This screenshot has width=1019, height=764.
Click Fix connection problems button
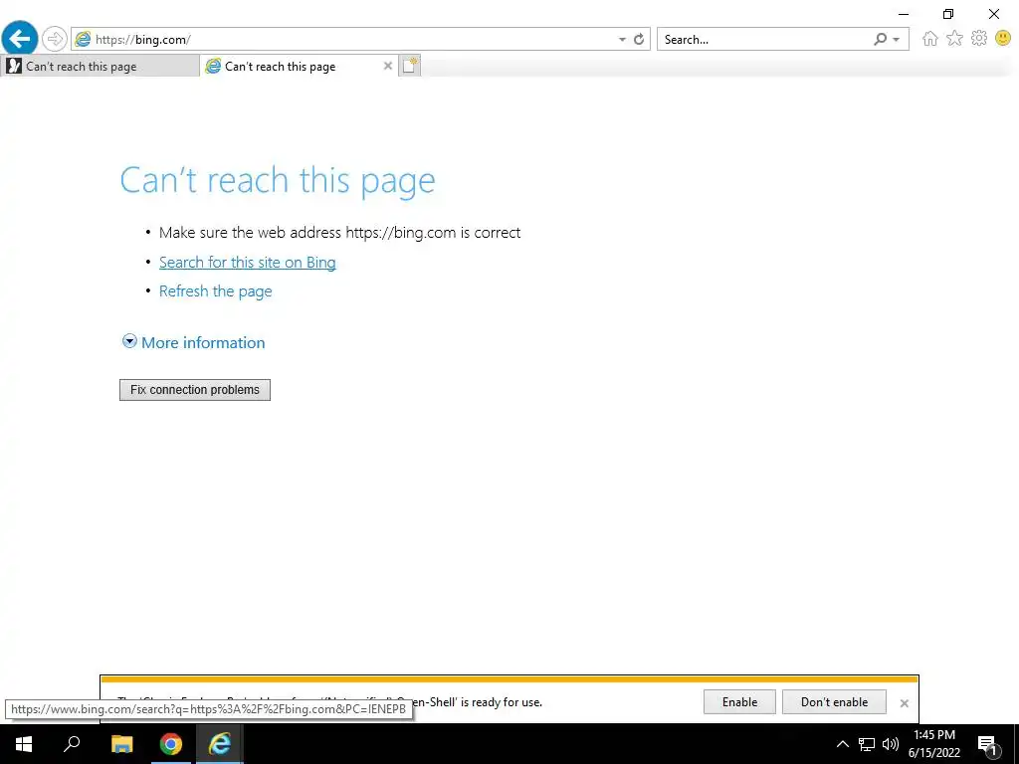tap(195, 390)
